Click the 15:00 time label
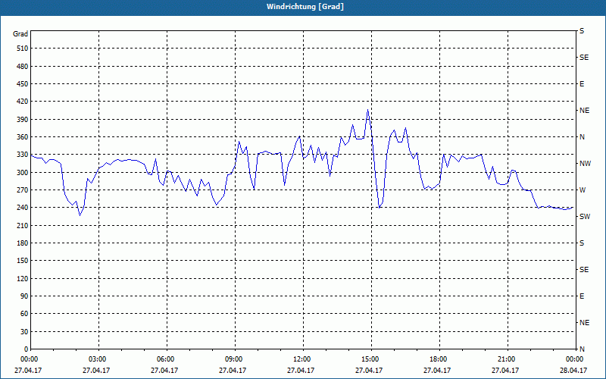This screenshot has width=606, height=379. (370, 359)
